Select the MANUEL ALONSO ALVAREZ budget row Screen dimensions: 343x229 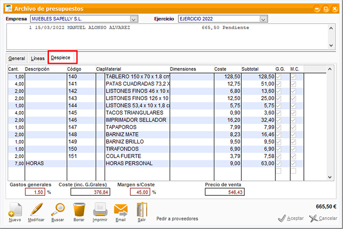(167, 28)
